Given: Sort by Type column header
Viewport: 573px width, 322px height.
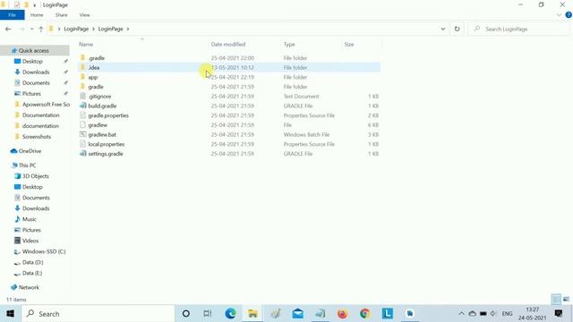Looking at the screenshot, I should point(289,44).
